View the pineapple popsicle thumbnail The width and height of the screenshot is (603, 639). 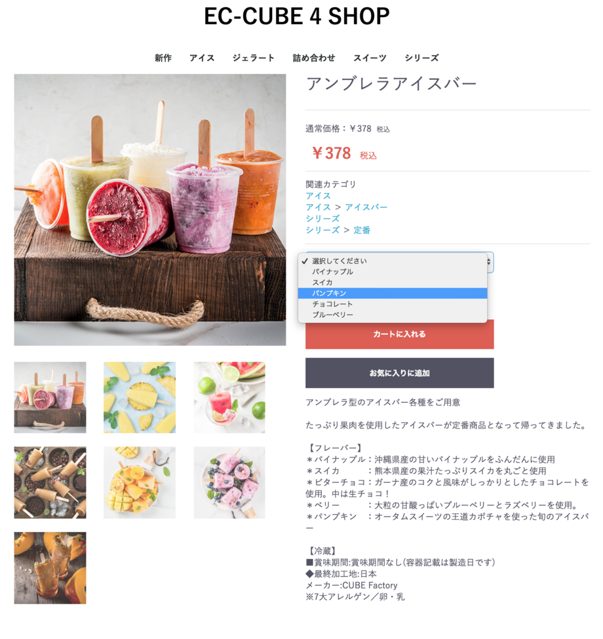pyautogui.click(x=140, y=397)
